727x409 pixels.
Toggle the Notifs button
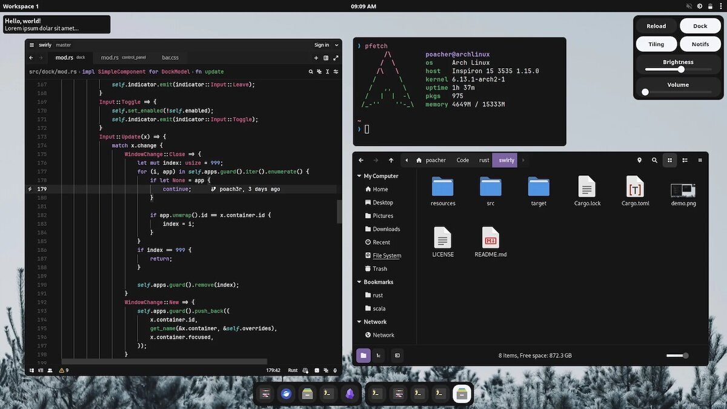pos(700,44)
